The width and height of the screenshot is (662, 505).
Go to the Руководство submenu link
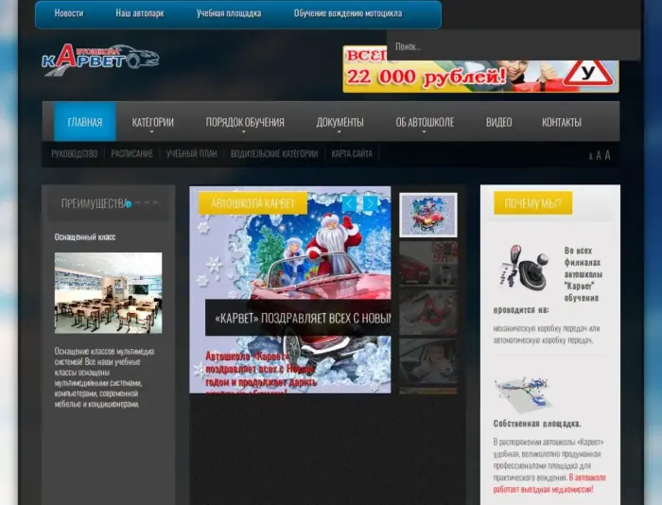click(75, 154)
